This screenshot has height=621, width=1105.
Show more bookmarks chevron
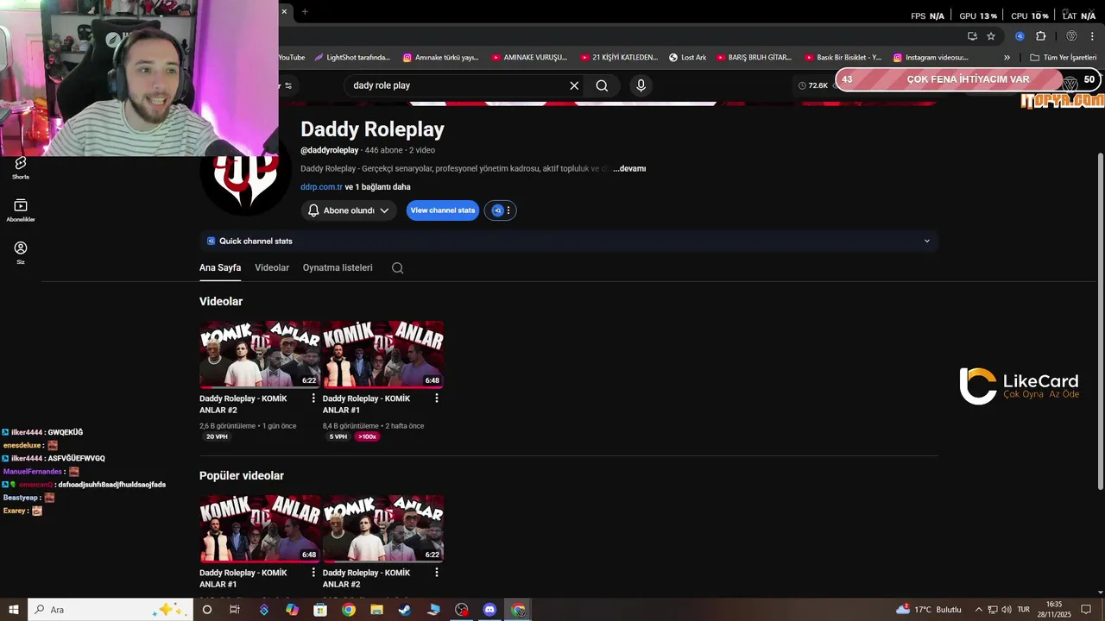(x=1007, y=58)
